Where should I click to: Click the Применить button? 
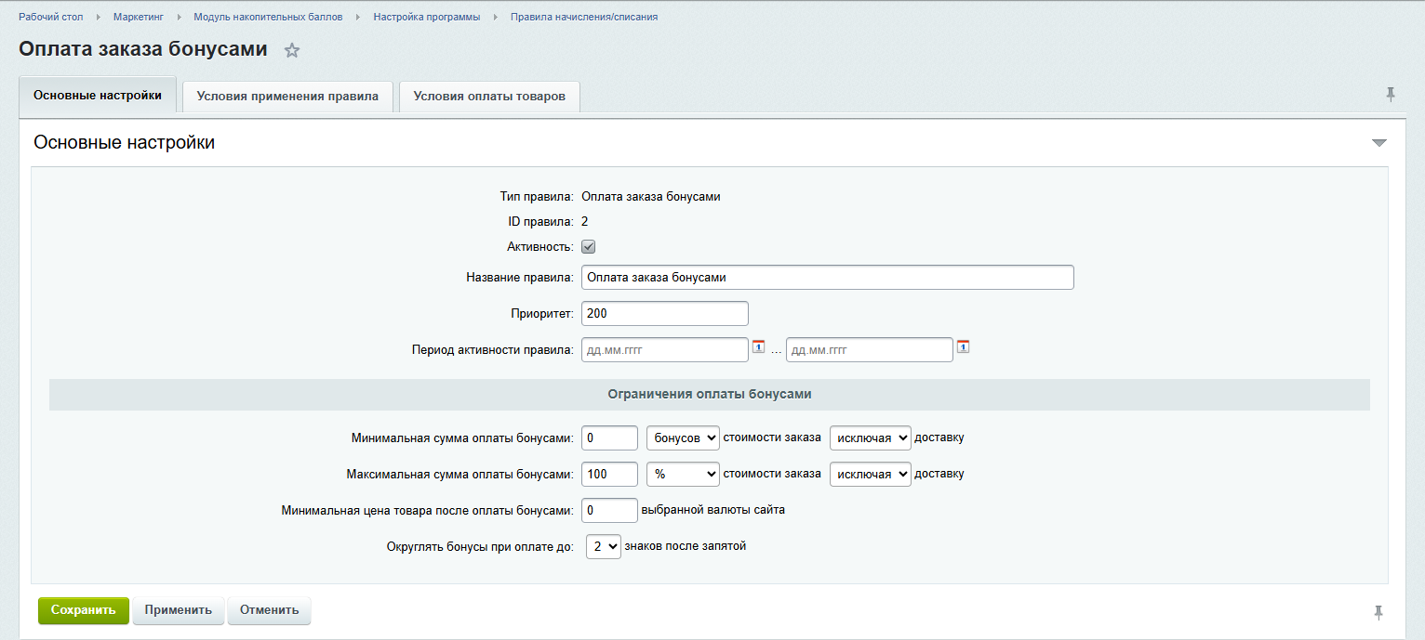179,610
